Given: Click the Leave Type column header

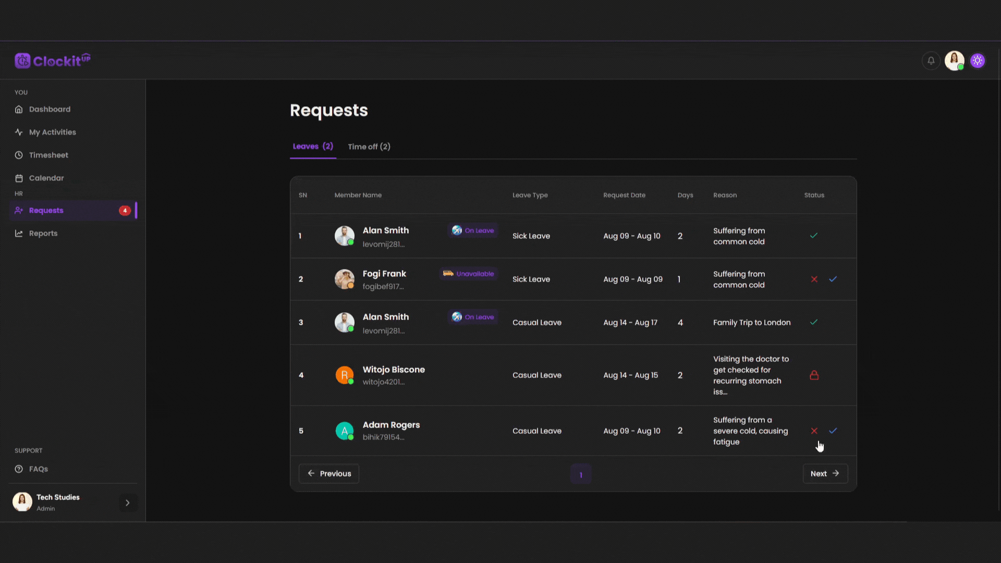Looking at the screenshot, I should [x=530, y=195].
